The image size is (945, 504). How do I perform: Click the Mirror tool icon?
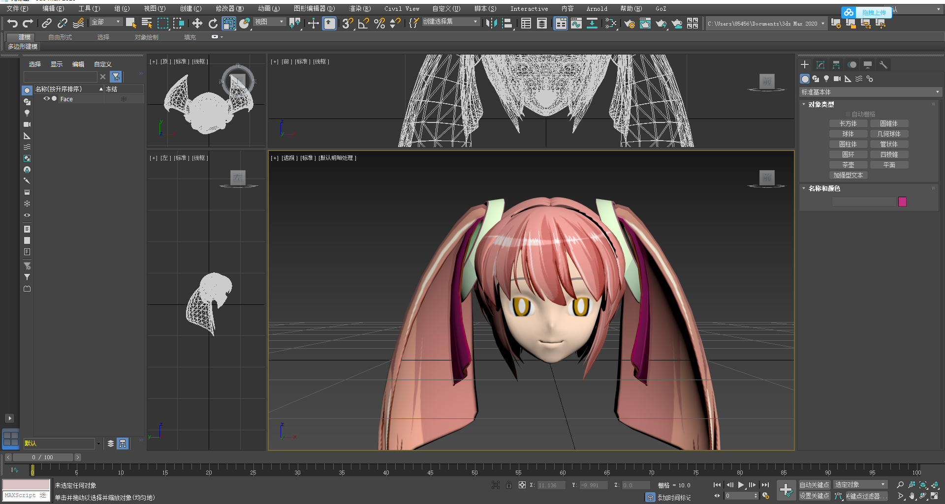point(491,23)
